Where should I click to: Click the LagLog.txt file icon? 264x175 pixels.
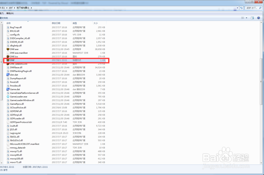8,133
